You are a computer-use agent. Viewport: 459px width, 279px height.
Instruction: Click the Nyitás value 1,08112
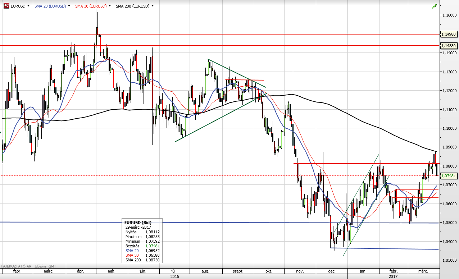tap(153, 232)
